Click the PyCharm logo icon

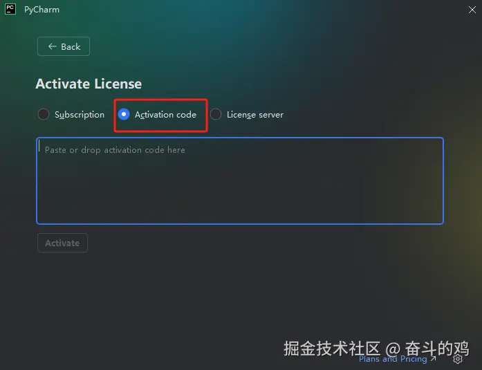pos(10,9)
